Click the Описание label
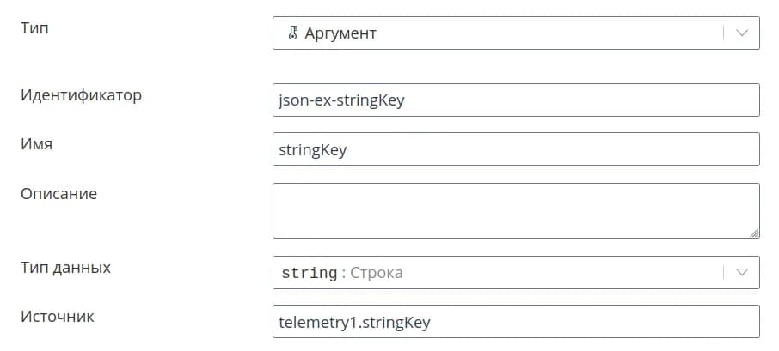Viewport: 779px width, 351px height. (58, 193)
